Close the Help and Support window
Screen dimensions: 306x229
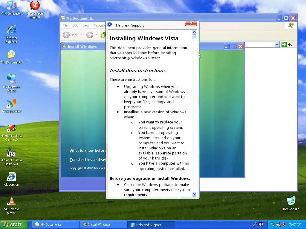pos(191,23)
